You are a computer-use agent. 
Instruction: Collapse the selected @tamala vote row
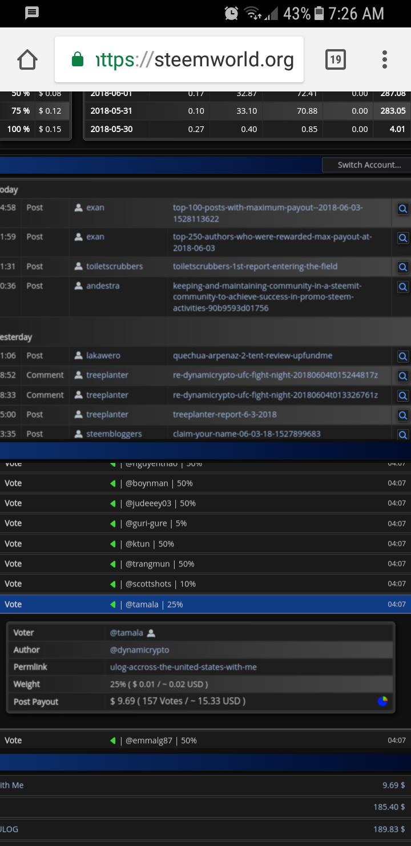click(205, 604)
